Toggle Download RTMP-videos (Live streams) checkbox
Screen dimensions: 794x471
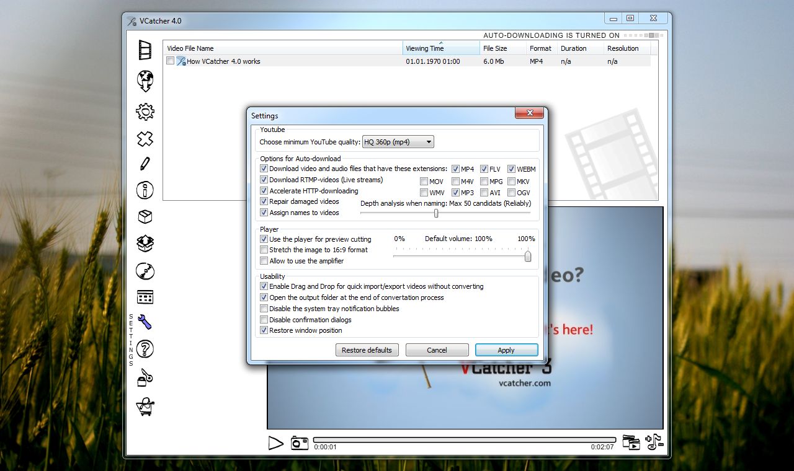[264, 180]
